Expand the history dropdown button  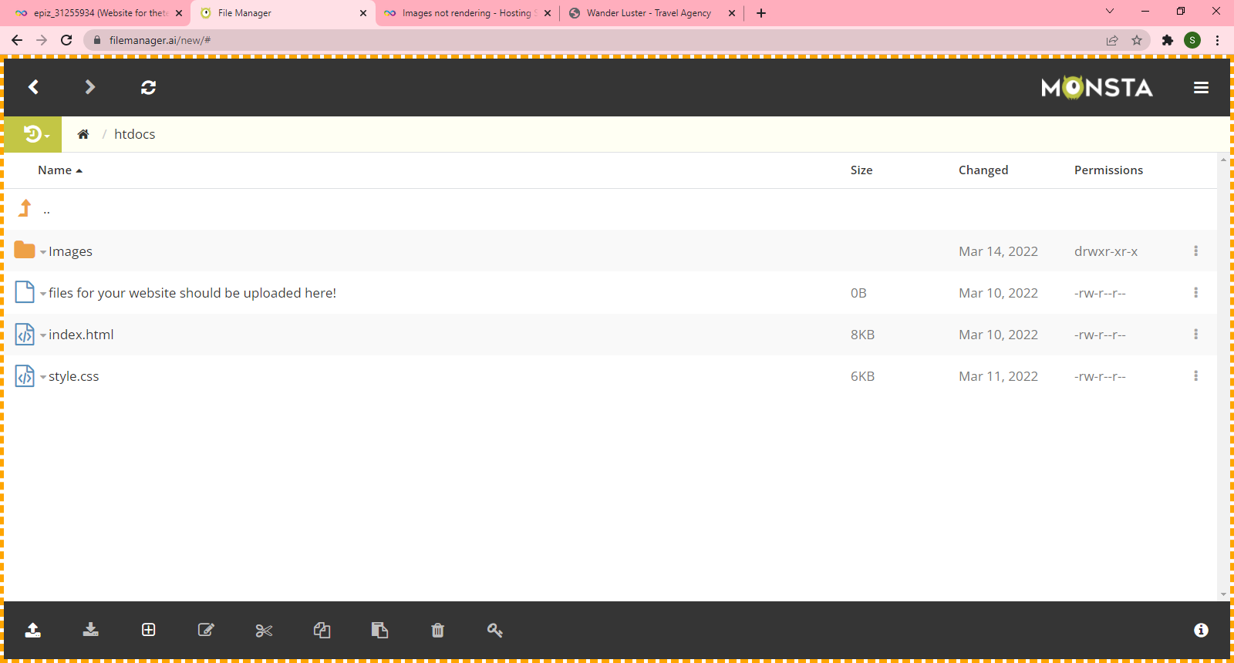[34, 134]
